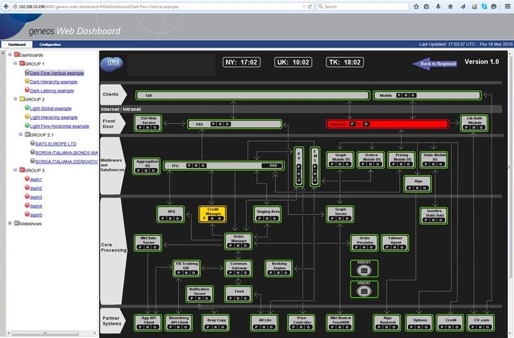Expand the Slideshows tree node
This screenshot has width=514, height=338.
[x=9, y=223]
